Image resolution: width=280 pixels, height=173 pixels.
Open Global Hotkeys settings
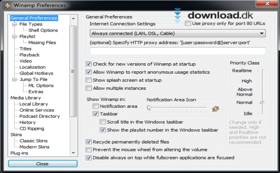point(36,73)
